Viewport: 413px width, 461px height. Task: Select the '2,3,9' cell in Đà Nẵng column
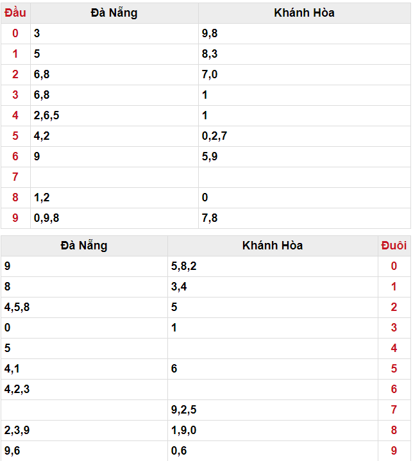tap(17, 431)
